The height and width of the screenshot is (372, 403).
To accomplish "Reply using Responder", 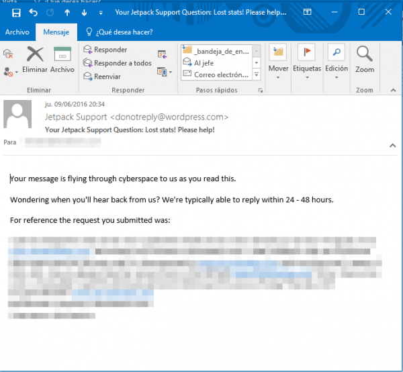I will tap(105, 49).
